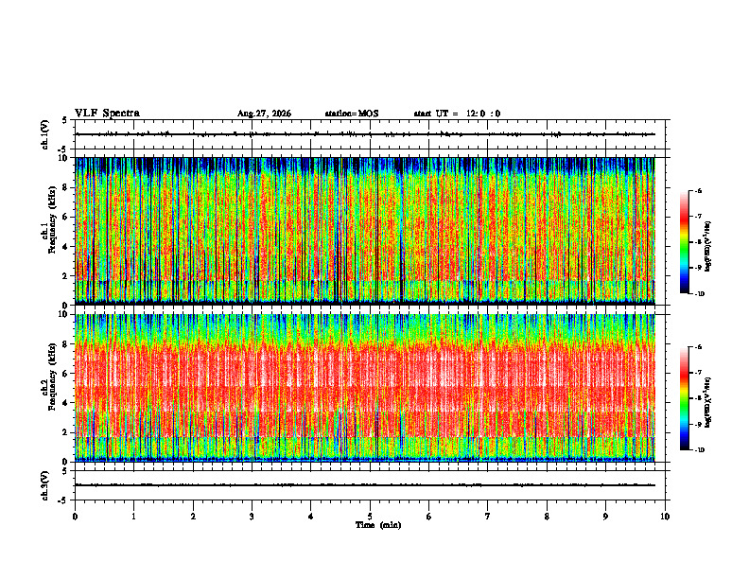Click the ch.3 voltage waveform trace panel
Screen dimensions: 749x579
tap(370, 485)
